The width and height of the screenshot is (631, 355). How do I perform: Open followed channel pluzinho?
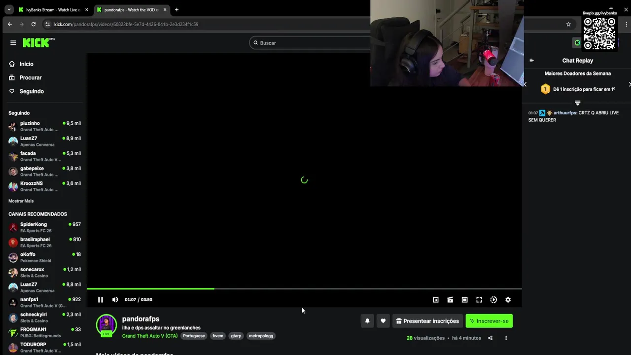(x=44, y=126)
